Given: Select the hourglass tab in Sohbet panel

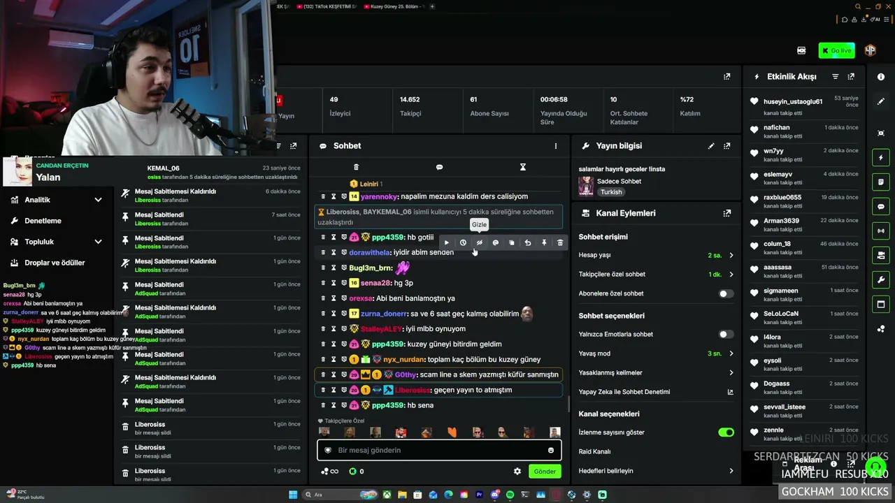Looking at the screenshot, I should coord(522,167).
